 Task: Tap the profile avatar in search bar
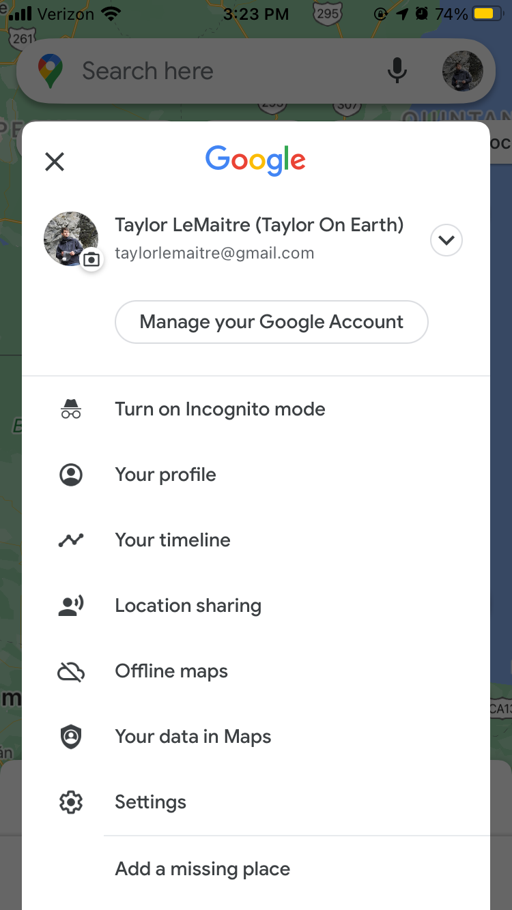point(462,71)
